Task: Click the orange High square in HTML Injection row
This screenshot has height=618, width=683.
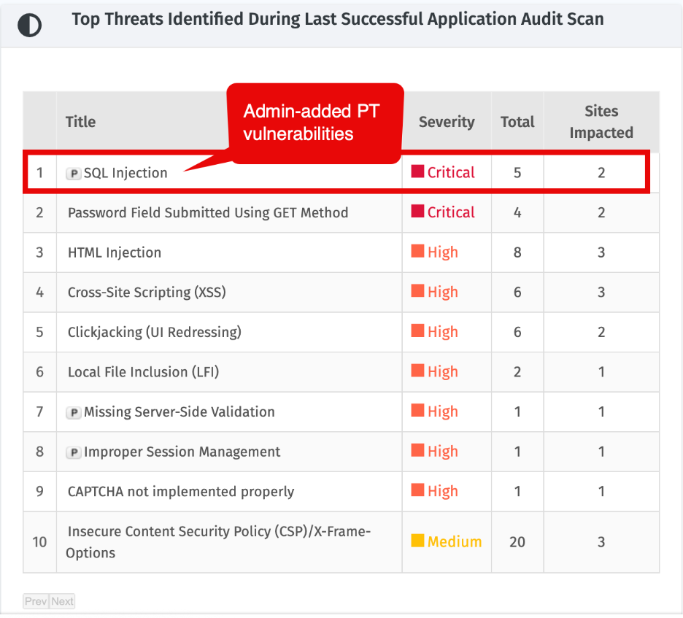Action: pyautogui.click(x=417, y=251)
